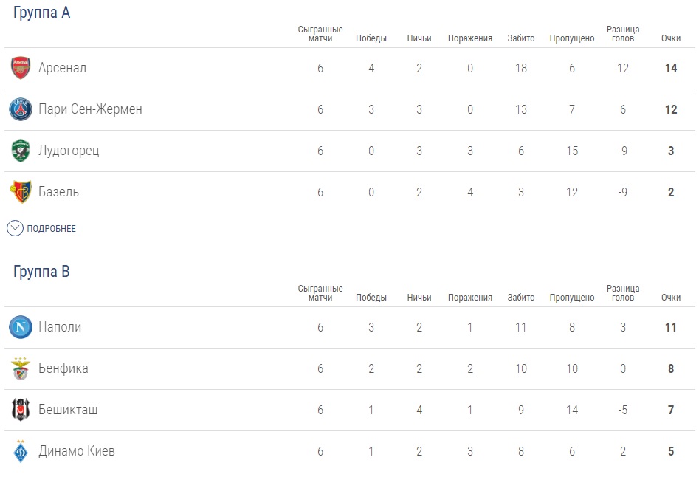Click the Arsenal club crest

(x=21, y=68)
